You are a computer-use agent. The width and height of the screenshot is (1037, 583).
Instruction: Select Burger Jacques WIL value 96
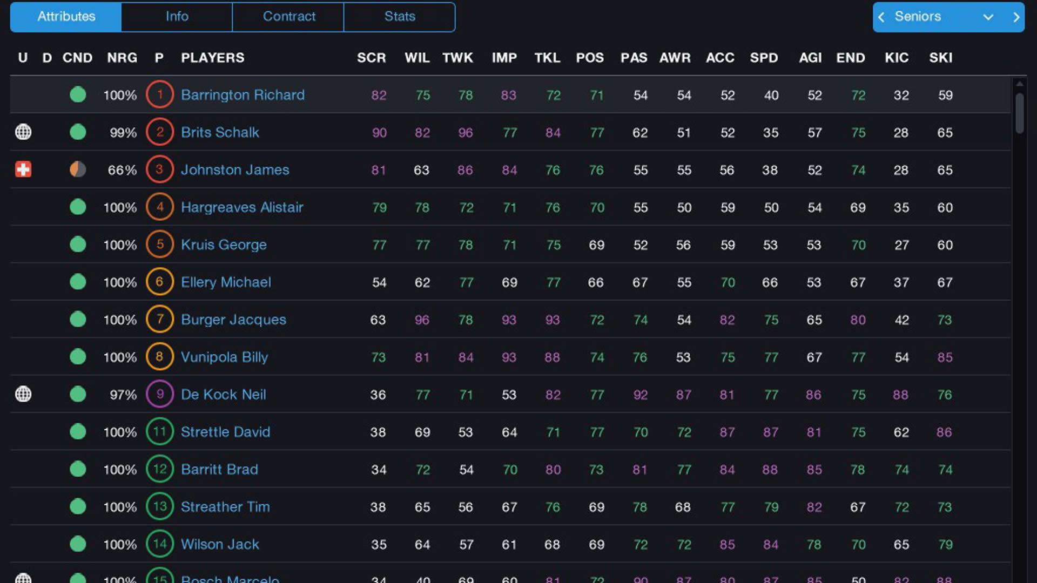(422, 320)
